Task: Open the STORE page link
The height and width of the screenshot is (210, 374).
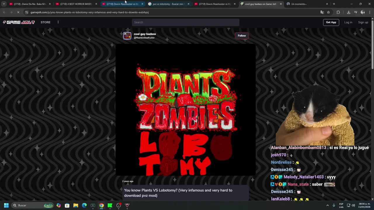Action: (x=45, y=22)
